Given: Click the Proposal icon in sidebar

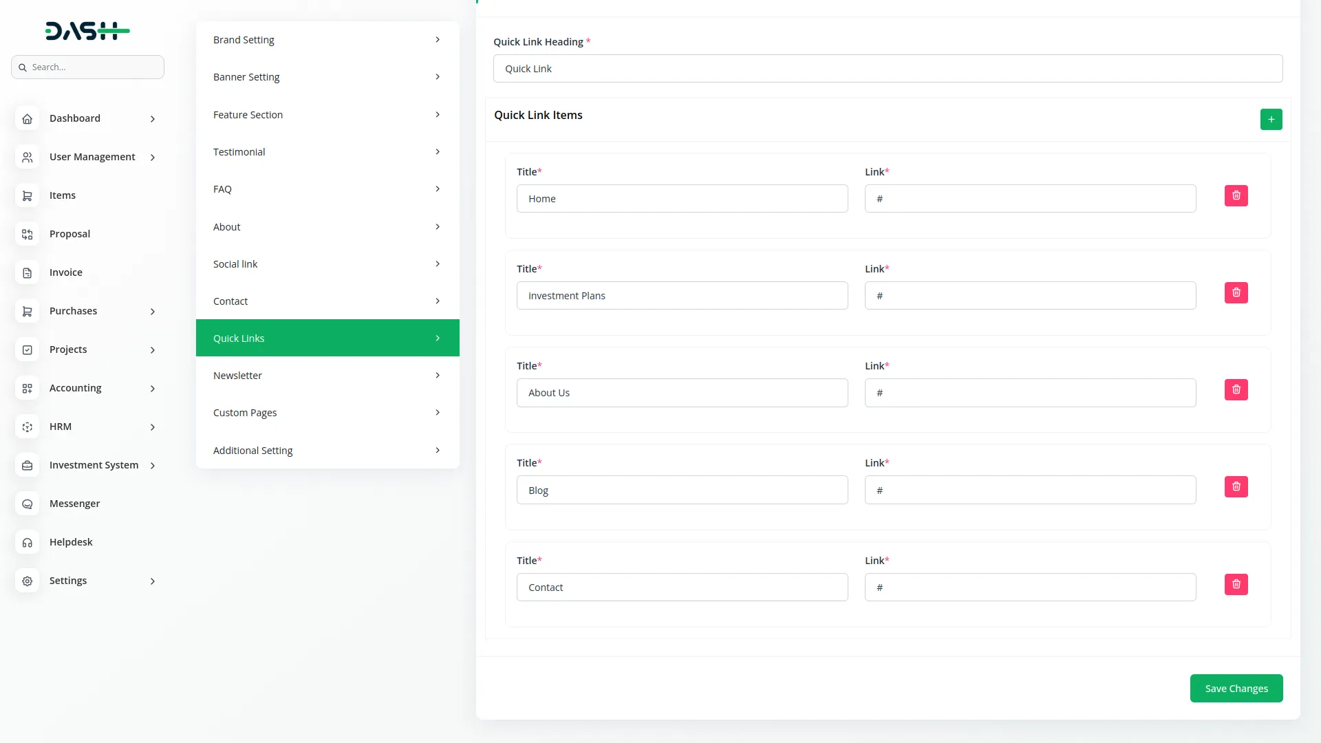Looking at the screenshot, I should click(27, 235).
